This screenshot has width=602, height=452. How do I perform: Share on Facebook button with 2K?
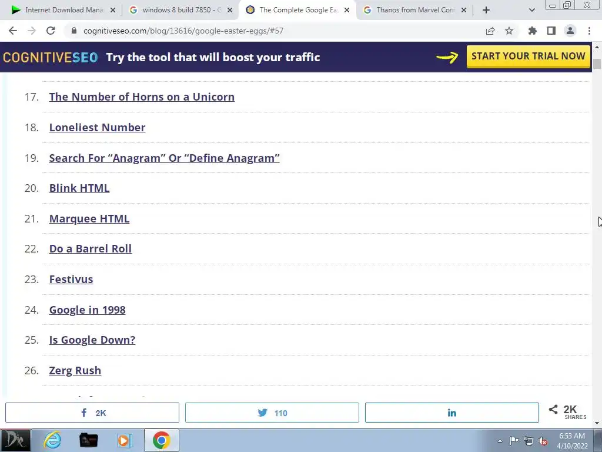click(92, 413)
